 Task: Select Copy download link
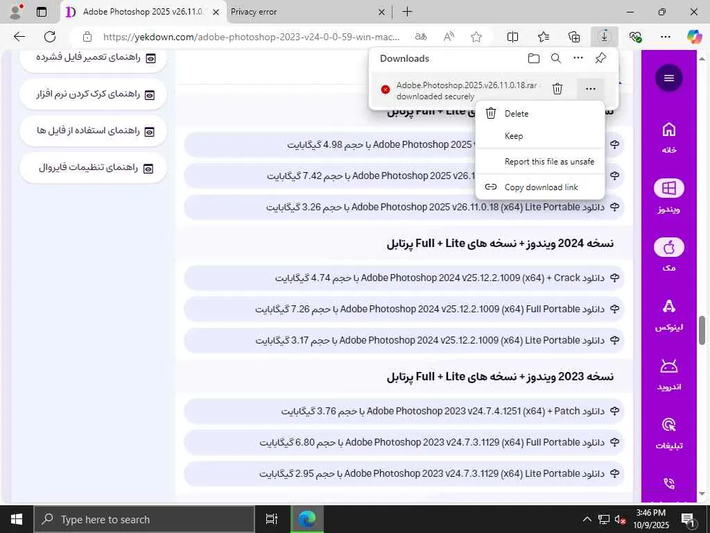540,187
